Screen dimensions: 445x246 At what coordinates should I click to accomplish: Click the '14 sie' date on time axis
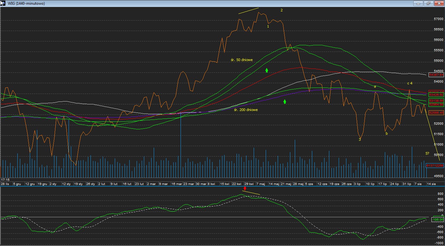click(431, 184)
